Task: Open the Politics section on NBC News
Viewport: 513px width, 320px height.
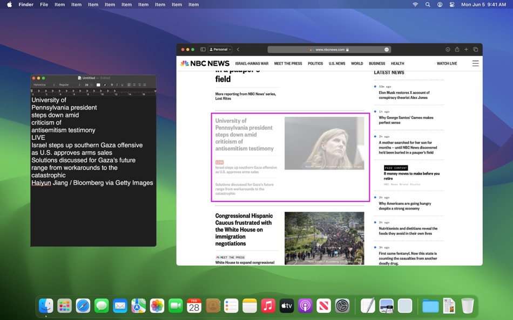Action: pos(315,64)
